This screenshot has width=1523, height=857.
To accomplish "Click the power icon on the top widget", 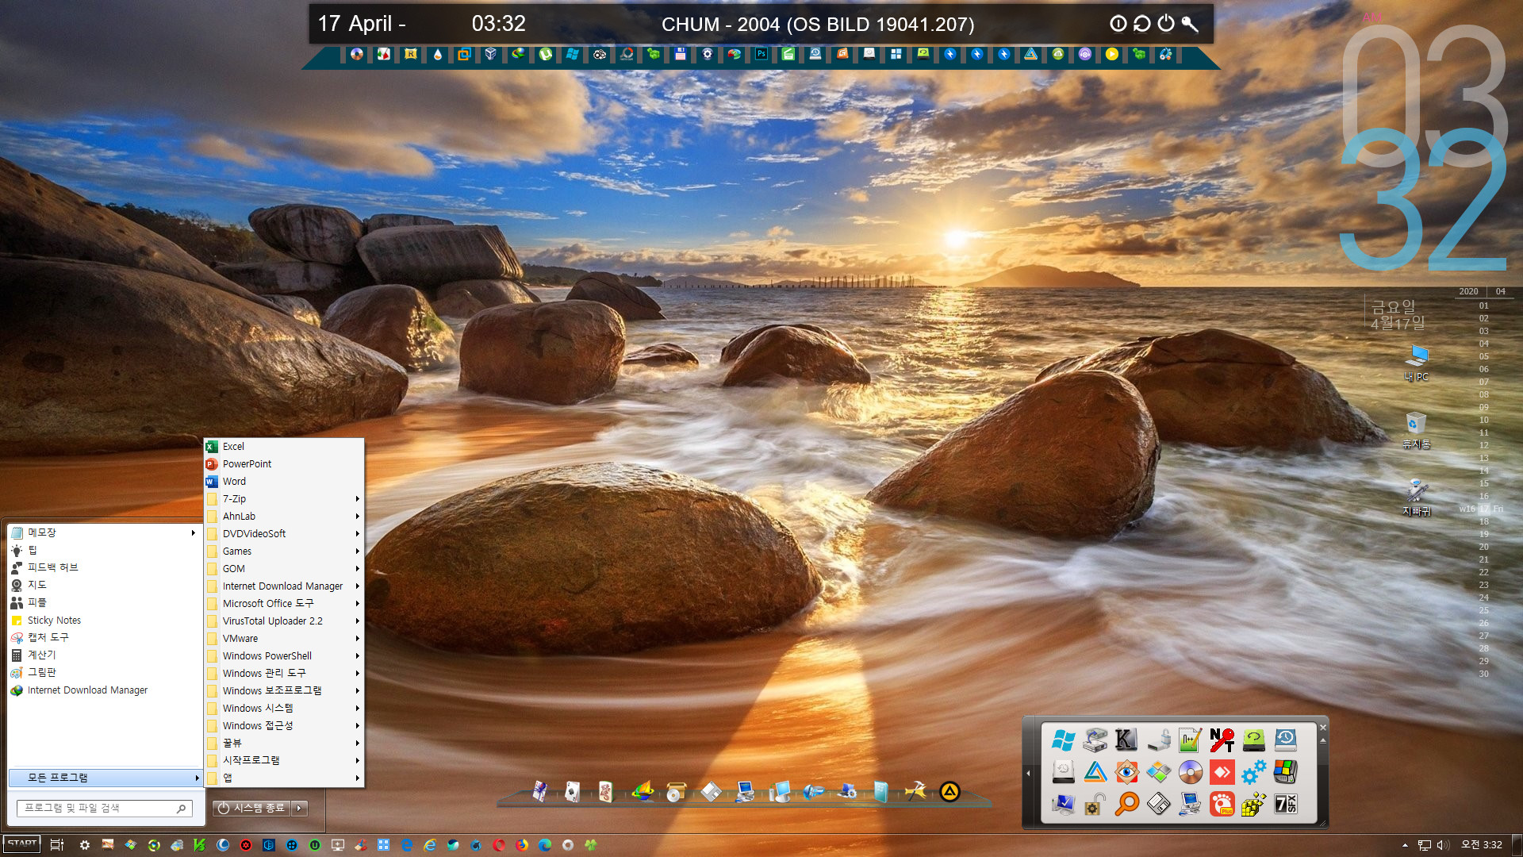I will 1165,24.
